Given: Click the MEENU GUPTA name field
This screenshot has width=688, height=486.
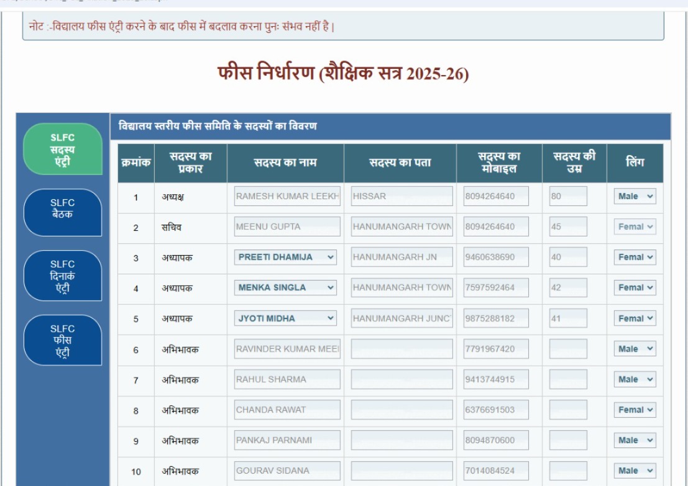Looking at the screenshot, I should [287, 227].
